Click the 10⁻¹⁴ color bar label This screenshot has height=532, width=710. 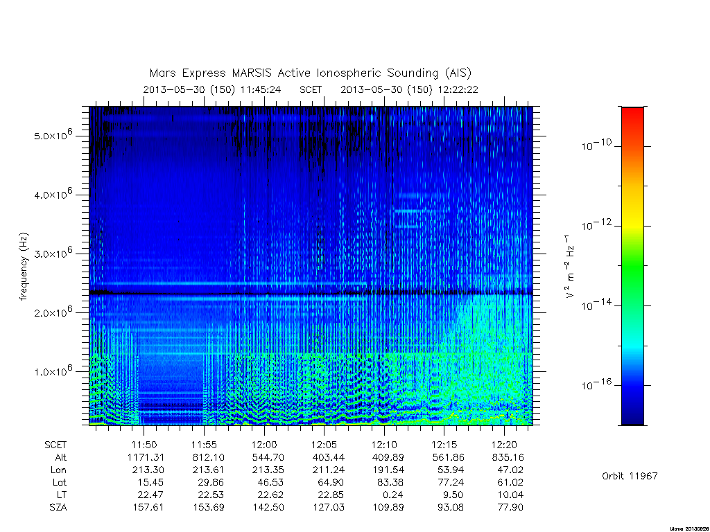point(597,305)
